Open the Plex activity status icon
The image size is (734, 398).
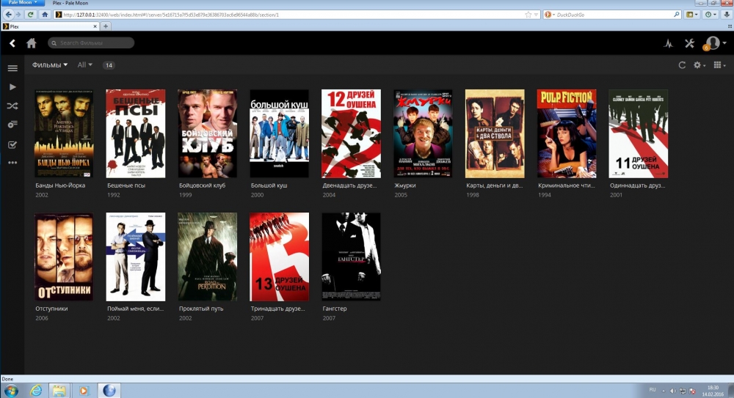pos(668,43)
